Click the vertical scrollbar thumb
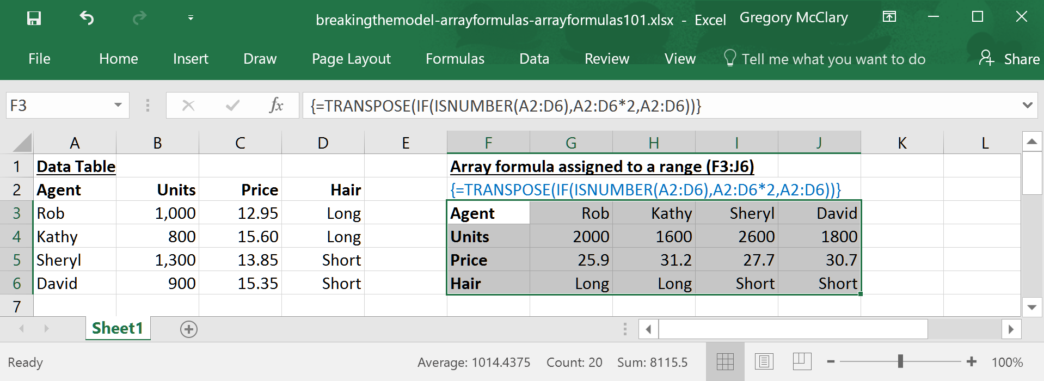This screenshot has width=1044, height=381. coord(1031,173)
